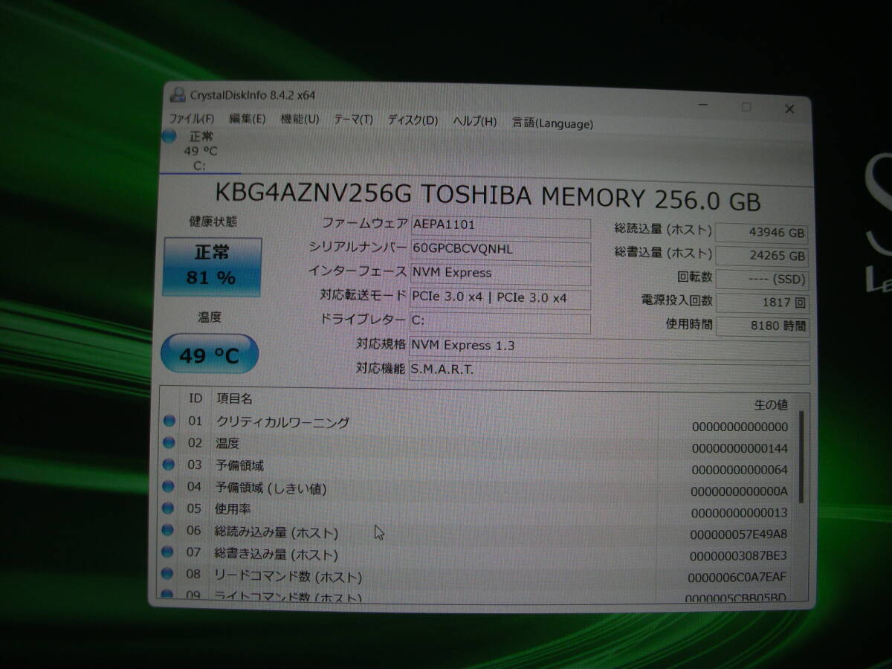Click raw value 00000000000144
Viewport: 892px width, 669px height.
[x=740, y=448]
